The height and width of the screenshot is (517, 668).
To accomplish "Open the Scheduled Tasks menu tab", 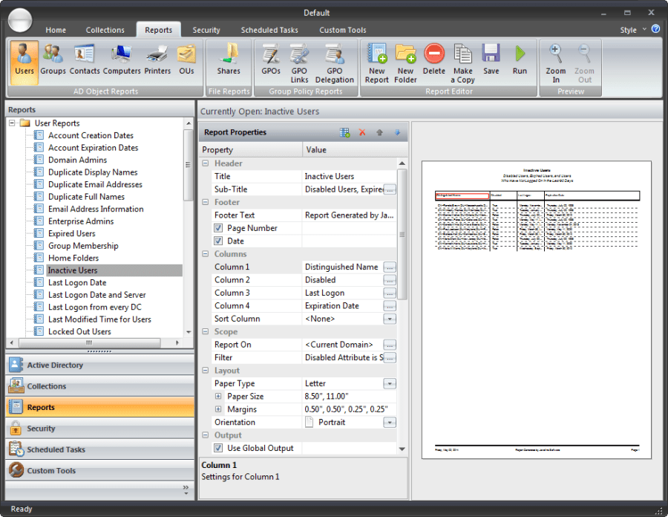I will point(269,30).
